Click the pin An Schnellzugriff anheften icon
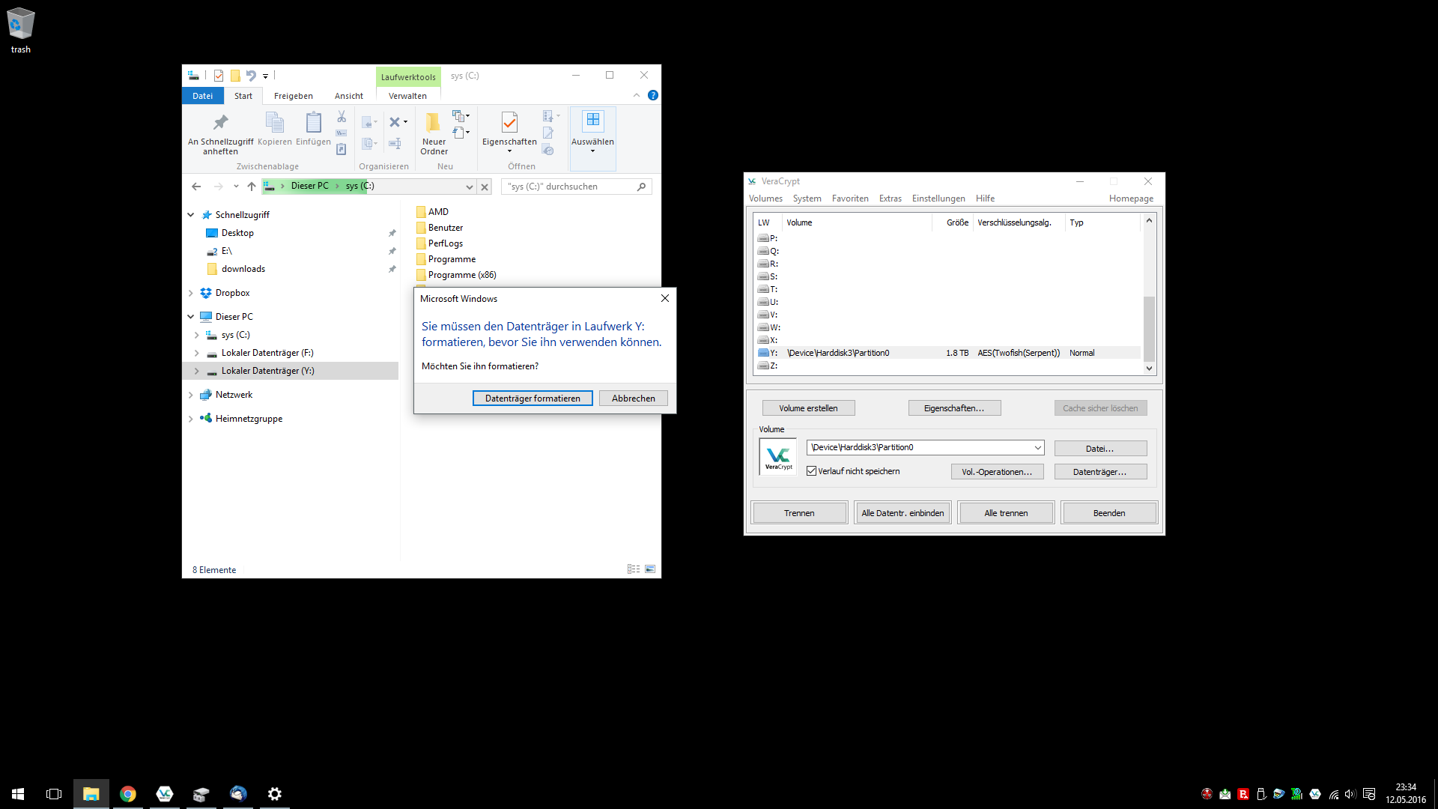1438x809 pixels. point(220,123)
